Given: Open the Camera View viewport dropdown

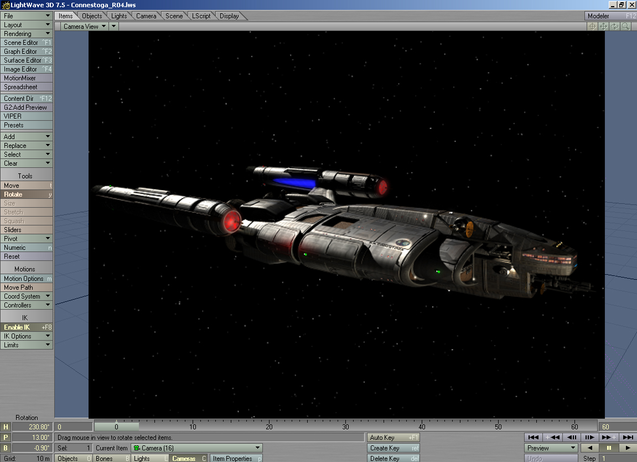Looking at the screenshot, I should tap(85, 27).
